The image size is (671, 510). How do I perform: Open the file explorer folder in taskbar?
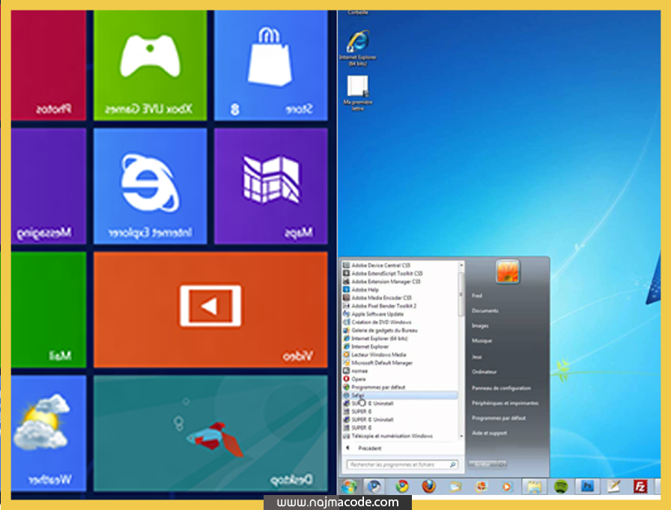pyautogui.click(x=534, y=487)
